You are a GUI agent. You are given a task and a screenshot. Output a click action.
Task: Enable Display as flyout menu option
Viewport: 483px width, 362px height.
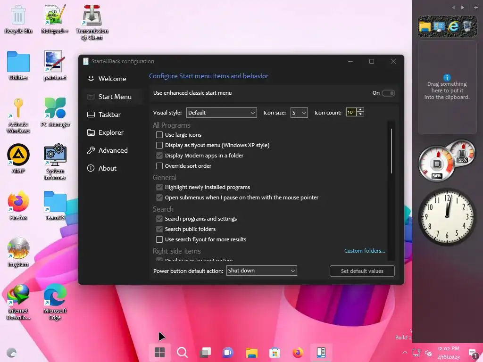[x=159, y=145]
